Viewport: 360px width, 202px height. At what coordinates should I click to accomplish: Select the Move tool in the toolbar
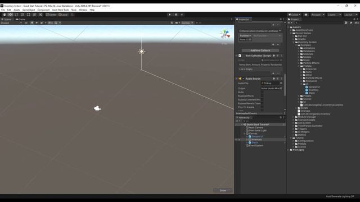10,15
